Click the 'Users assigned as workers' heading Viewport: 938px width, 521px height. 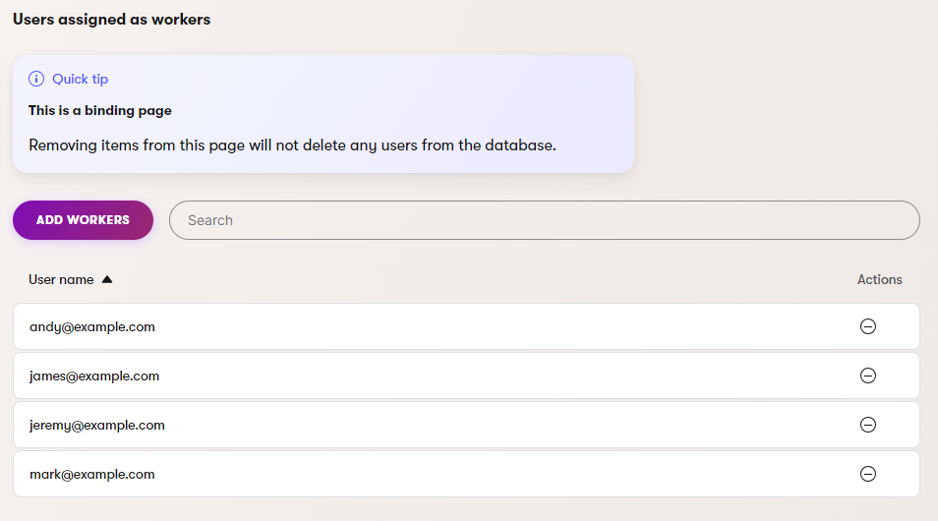[111, 19]
